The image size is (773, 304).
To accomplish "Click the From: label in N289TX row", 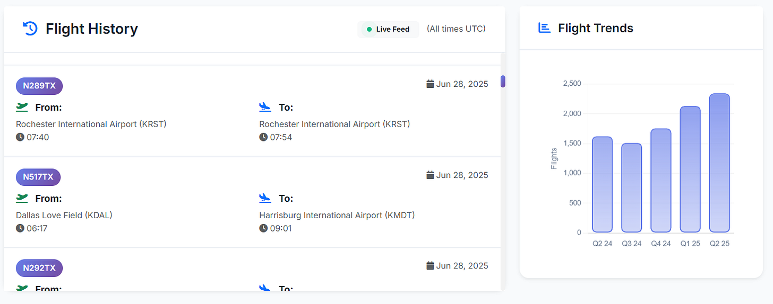I will pos(49,108).
